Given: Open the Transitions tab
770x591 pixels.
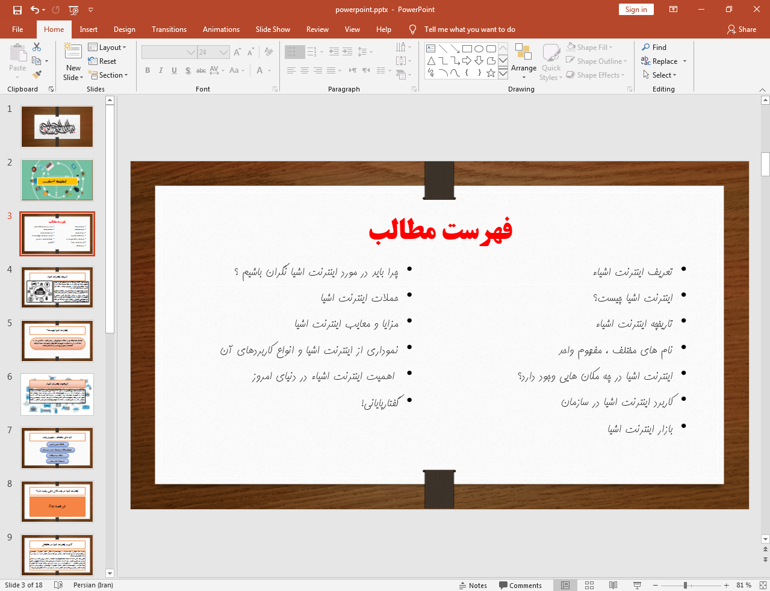Looking at the screenshot, I should point(169,29).
